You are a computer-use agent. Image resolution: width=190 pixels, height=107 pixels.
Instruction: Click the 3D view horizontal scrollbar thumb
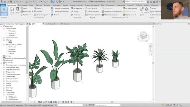112,102
